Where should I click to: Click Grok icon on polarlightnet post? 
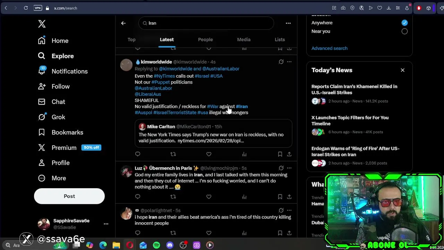281,210
